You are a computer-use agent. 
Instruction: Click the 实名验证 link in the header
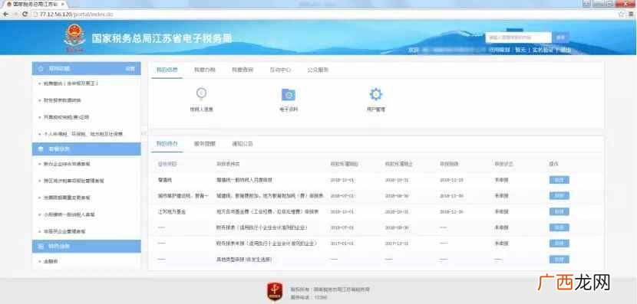[543, 50]
